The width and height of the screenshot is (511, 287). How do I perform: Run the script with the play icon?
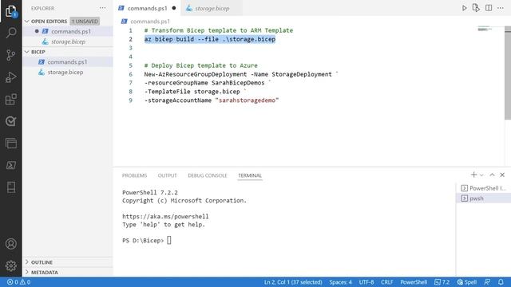[465, 8]
